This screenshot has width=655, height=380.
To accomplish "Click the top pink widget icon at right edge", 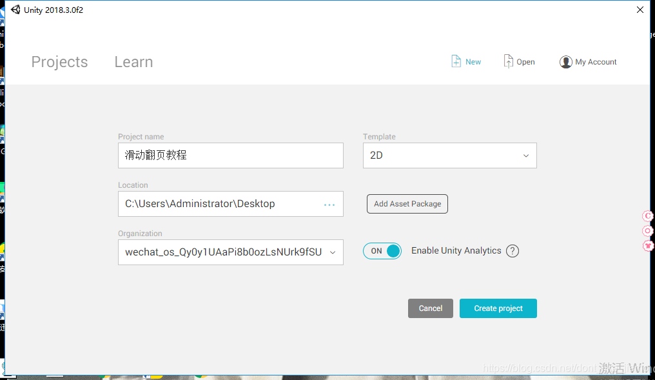I will tap(647, 215).
